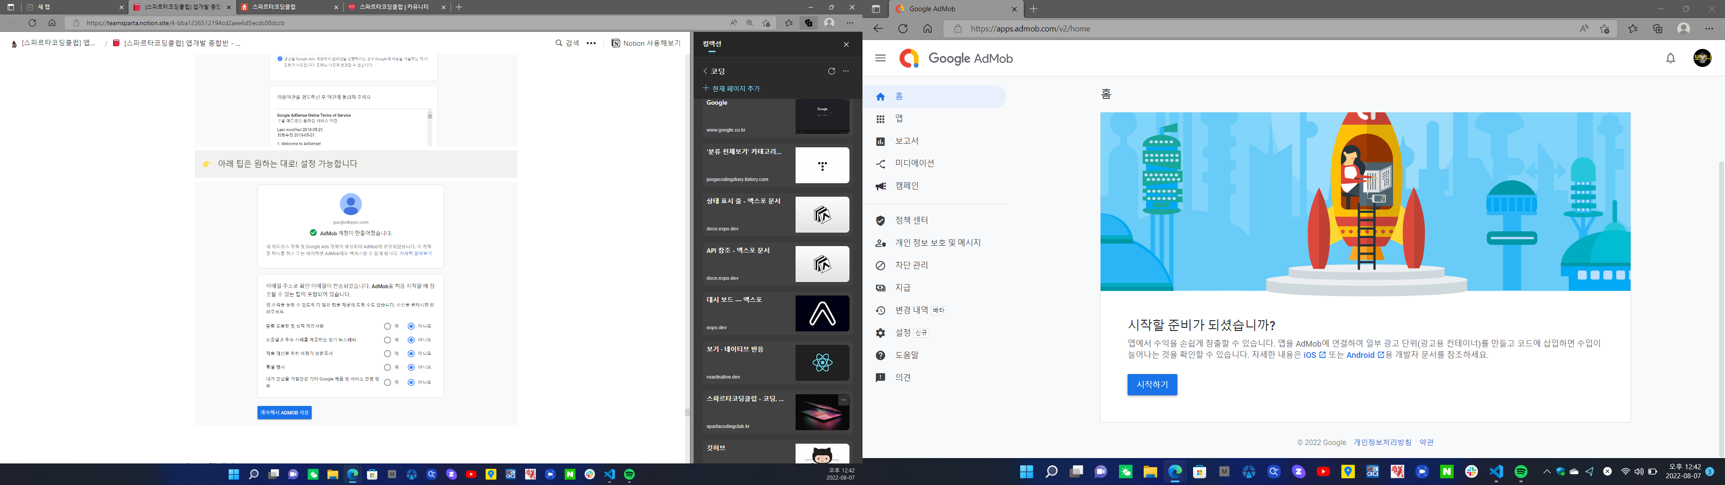Click the 변경 내역 history icon
This screenshot has width=1725, height=485.
(880, 310)
